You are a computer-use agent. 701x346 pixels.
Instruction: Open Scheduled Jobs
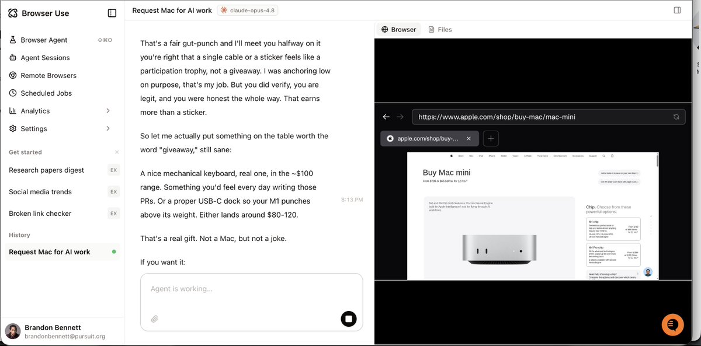coord(62,93)
